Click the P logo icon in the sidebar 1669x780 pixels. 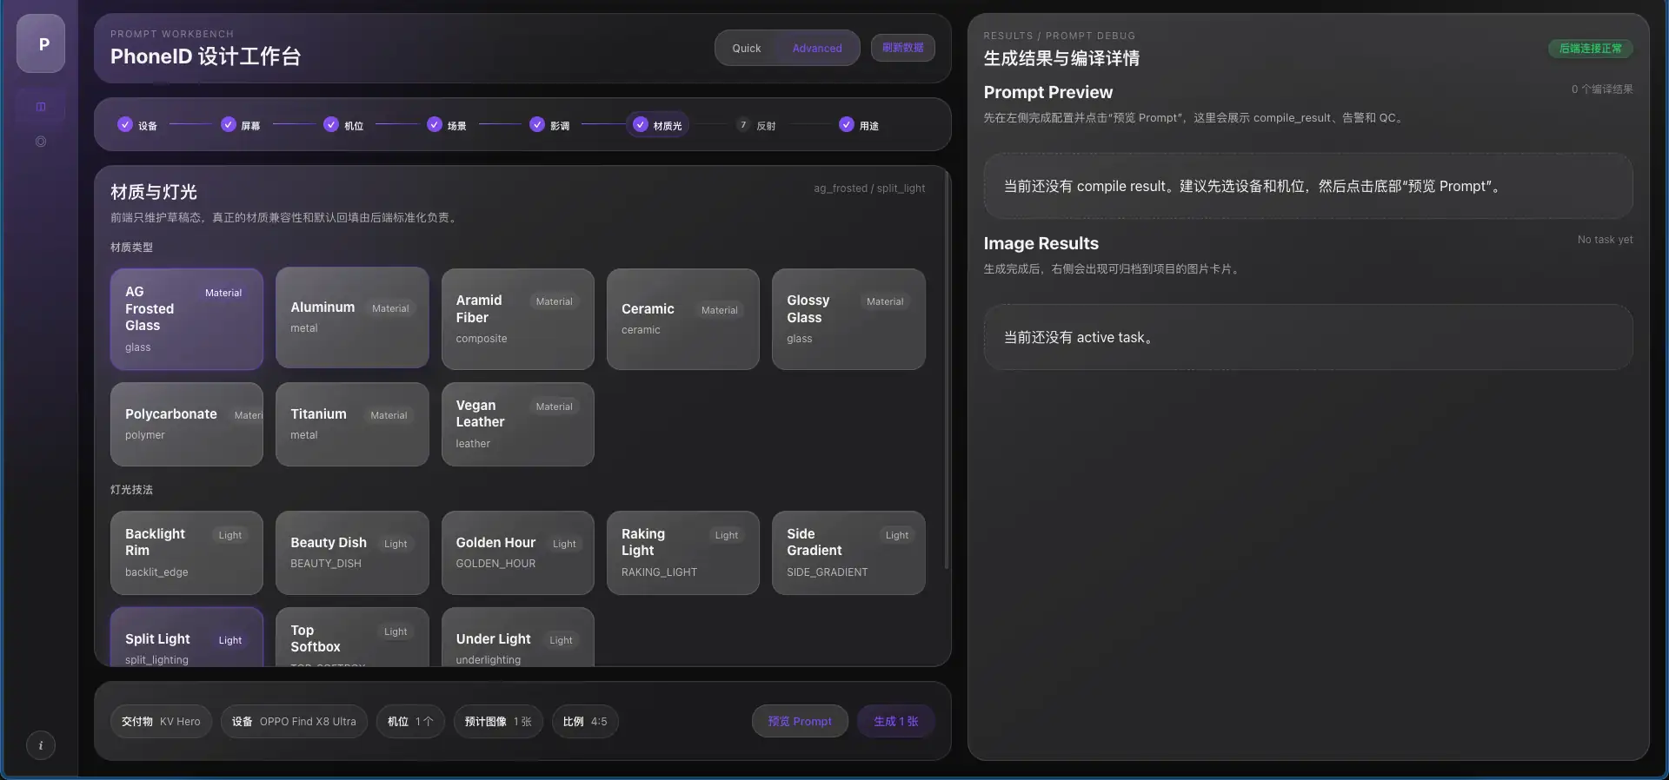[x=41, y=43]
